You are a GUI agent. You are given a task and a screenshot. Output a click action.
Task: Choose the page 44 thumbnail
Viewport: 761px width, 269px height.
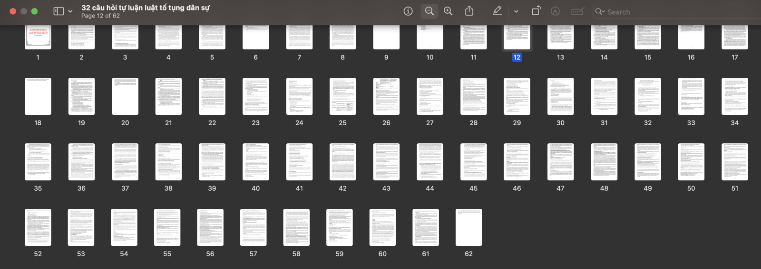pos(430,162)
